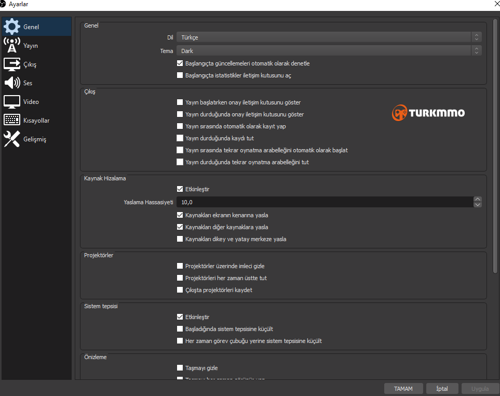
Task: Click the Ses speaker icon
Action: point(12,83)
